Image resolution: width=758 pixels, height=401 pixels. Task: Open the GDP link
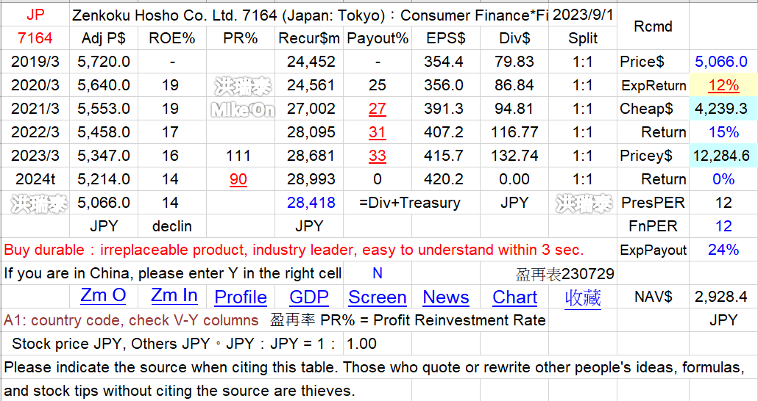tap(309, 297)
